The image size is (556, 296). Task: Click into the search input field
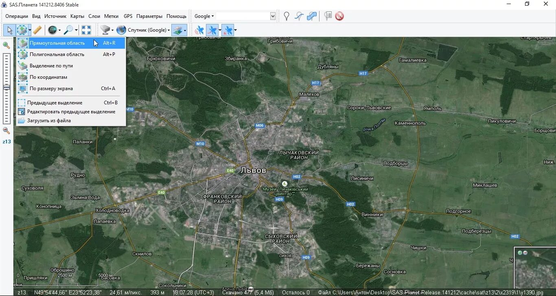243,16
